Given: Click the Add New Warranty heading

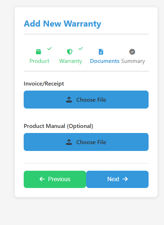Looking at the screenshot, I should 62,24.
